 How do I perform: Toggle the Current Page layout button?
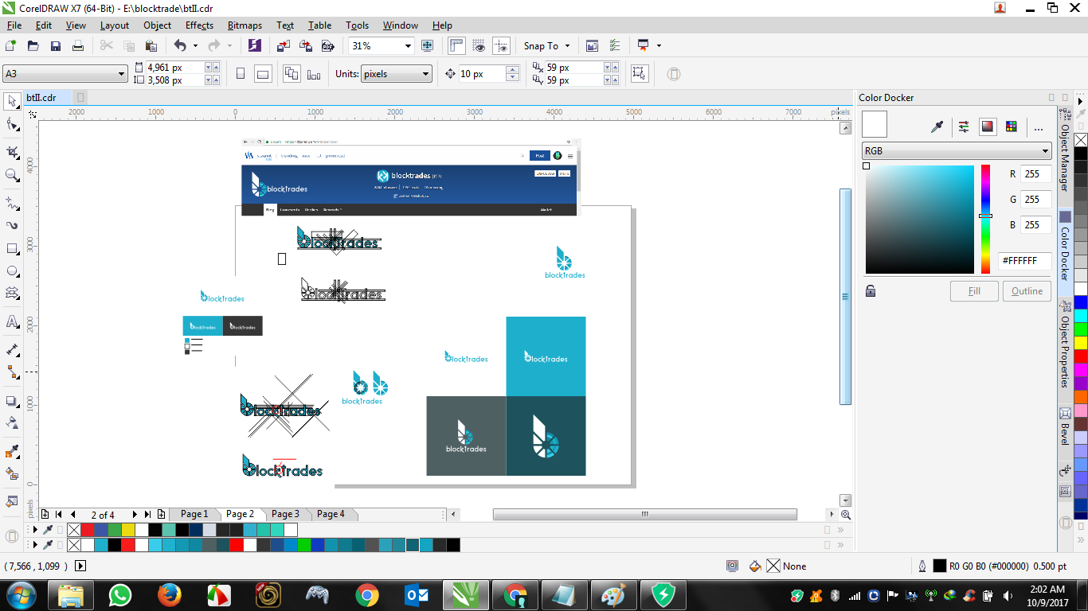[x=314, y=74]
